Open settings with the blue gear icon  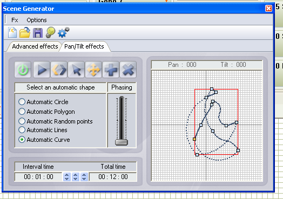pyautogui.click(x=63, y=32)
